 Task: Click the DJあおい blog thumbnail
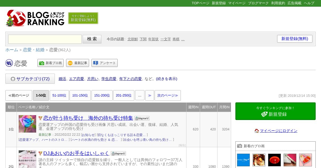27,159
